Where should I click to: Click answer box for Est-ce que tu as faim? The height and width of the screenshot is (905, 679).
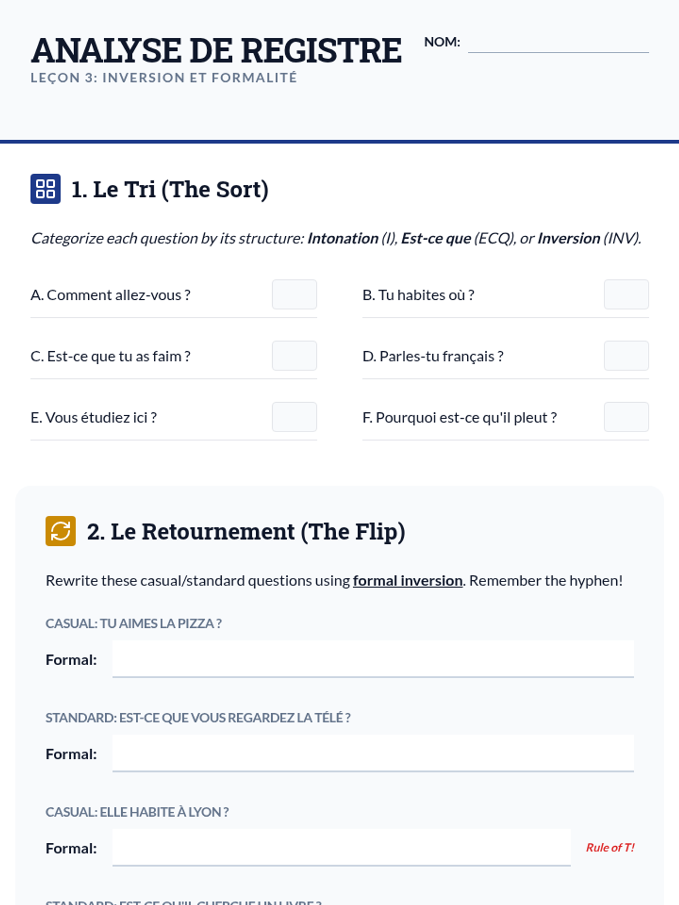pos(294,356)
